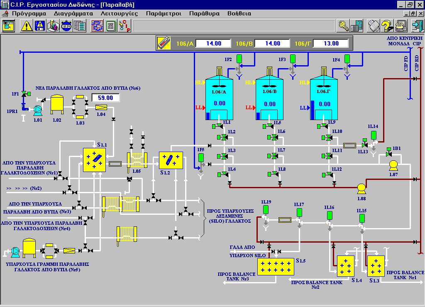The height and width of the screenshot is (307, 425).
Task: Click the stopwatch timer toolbar icon
Action: coord(66,26)
